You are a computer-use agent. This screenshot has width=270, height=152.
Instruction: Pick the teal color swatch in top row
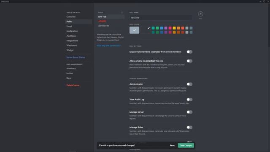(153, 28)
